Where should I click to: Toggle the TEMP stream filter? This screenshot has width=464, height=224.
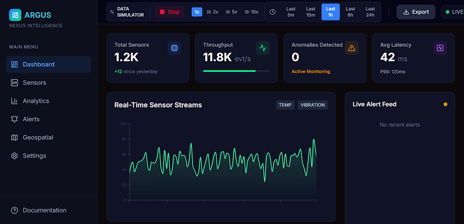[x=285, y=105]
